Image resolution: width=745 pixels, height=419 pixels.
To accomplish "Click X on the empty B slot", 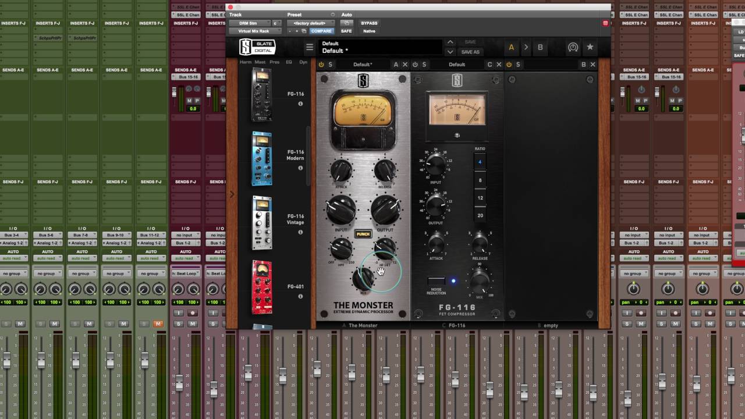I will [x=593, y=65].
